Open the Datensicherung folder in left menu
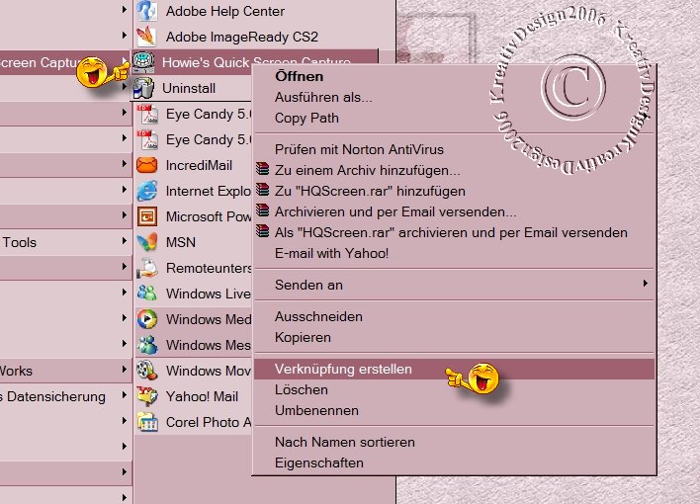 65,396
